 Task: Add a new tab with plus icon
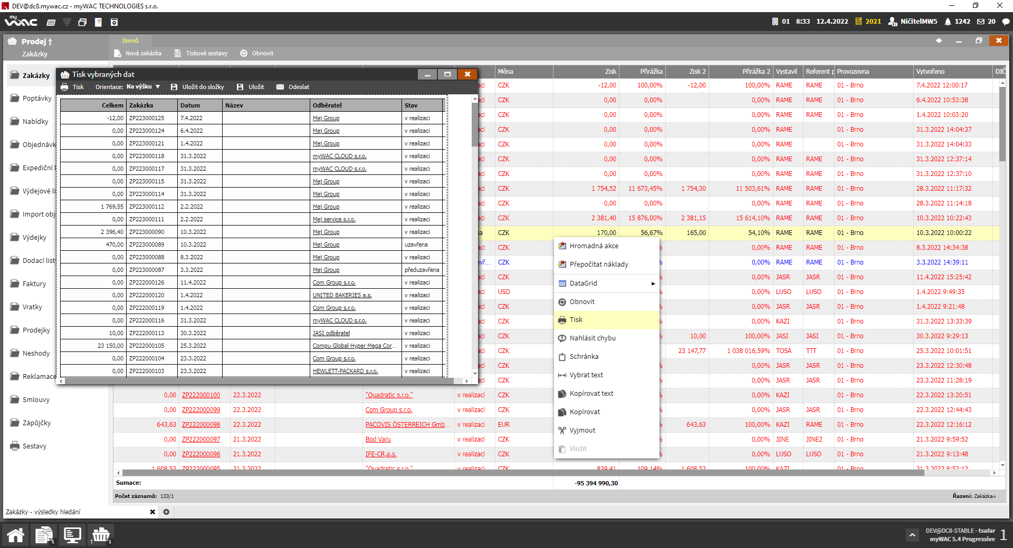point(166,512)
